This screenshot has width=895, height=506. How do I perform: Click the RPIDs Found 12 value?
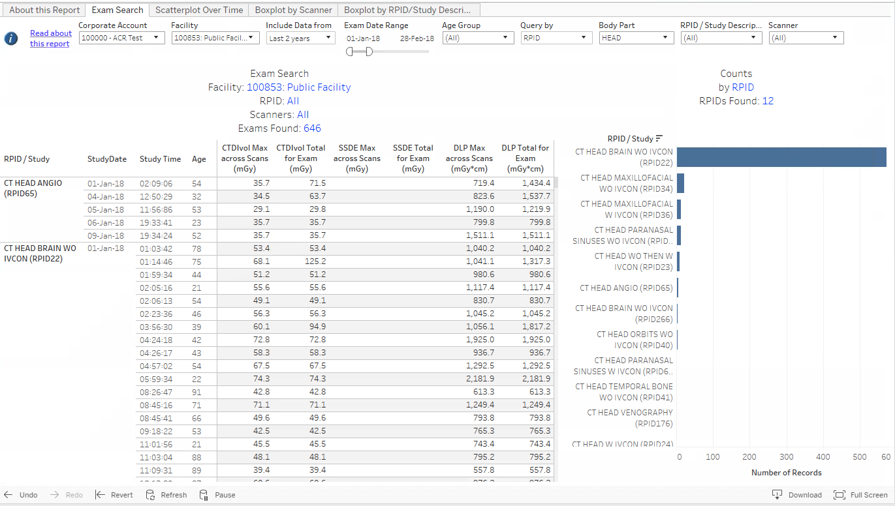point(768,101)
